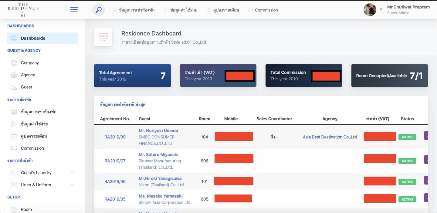437x213 pixels.
Task: Open คูปองรายเดือน in the top navigation
Action: 223,10
